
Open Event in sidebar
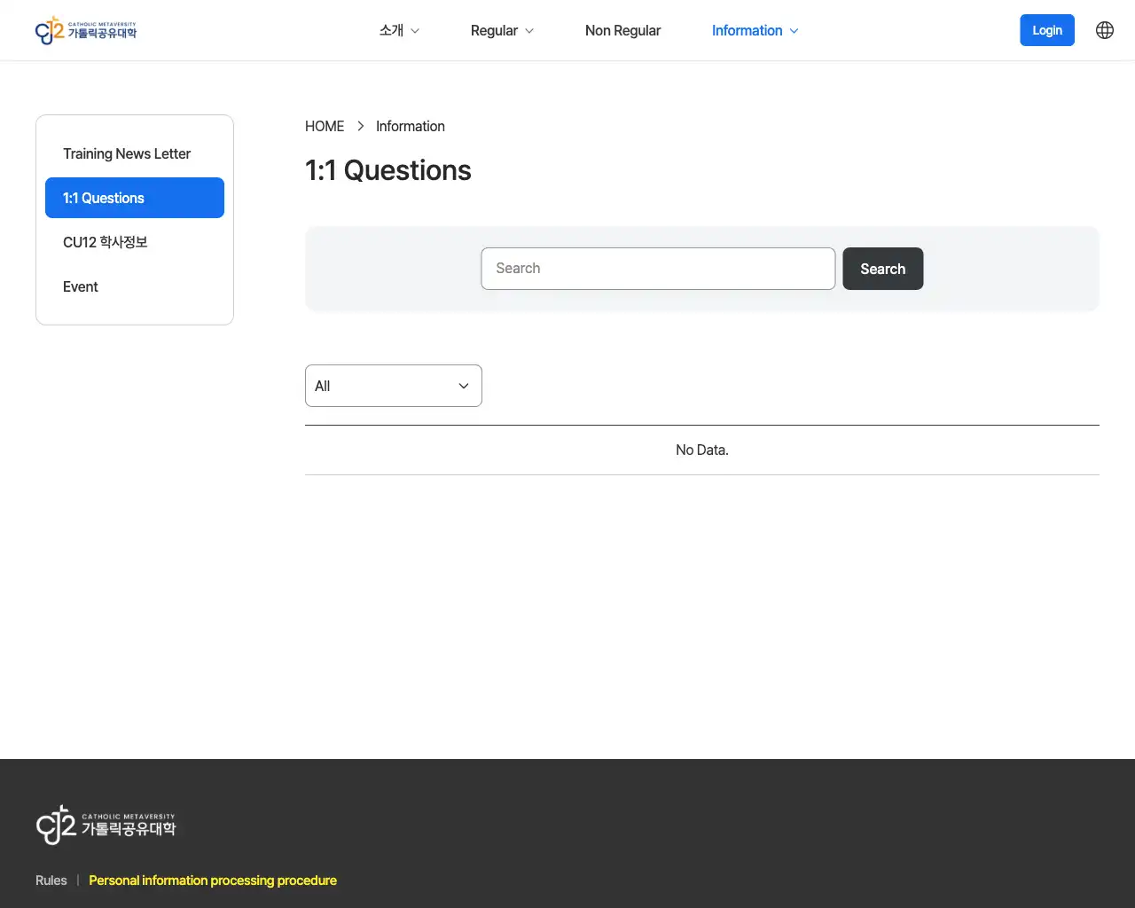point(135,286)
